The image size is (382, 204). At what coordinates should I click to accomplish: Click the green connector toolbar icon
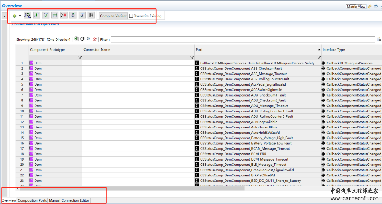tap(36, 15)
